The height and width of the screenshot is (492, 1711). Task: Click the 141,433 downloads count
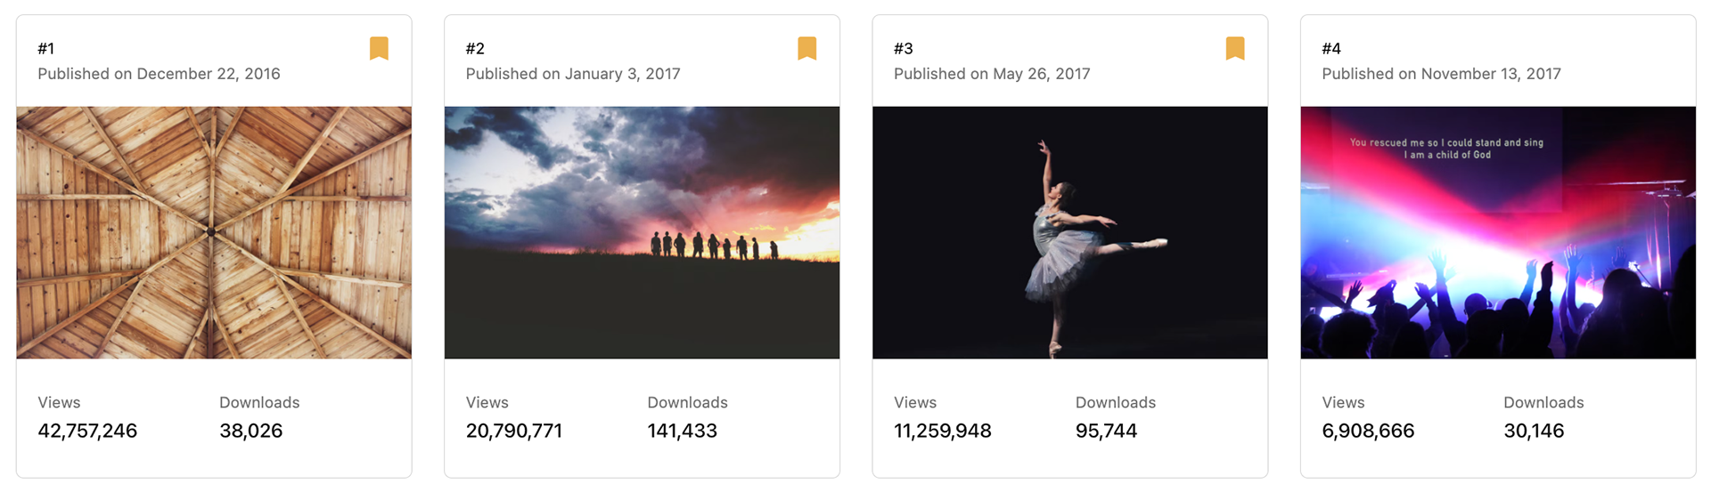pos(682,431)
